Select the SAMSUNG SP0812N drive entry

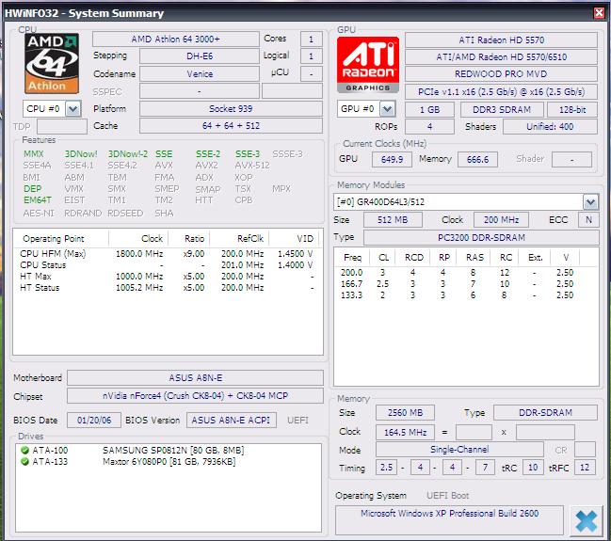pos(169,451)
